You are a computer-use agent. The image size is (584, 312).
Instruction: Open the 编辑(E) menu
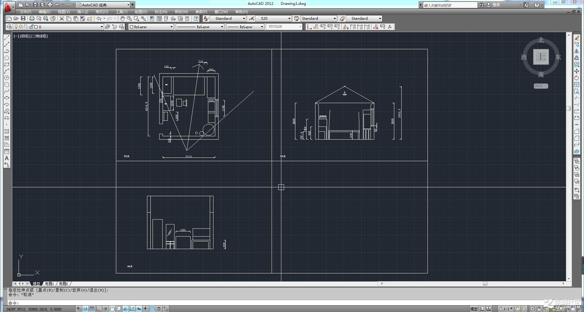[x=44, y=12]
